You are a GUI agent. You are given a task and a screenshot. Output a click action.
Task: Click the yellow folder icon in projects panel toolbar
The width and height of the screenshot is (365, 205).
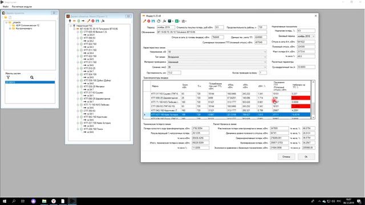click(6, 18)
